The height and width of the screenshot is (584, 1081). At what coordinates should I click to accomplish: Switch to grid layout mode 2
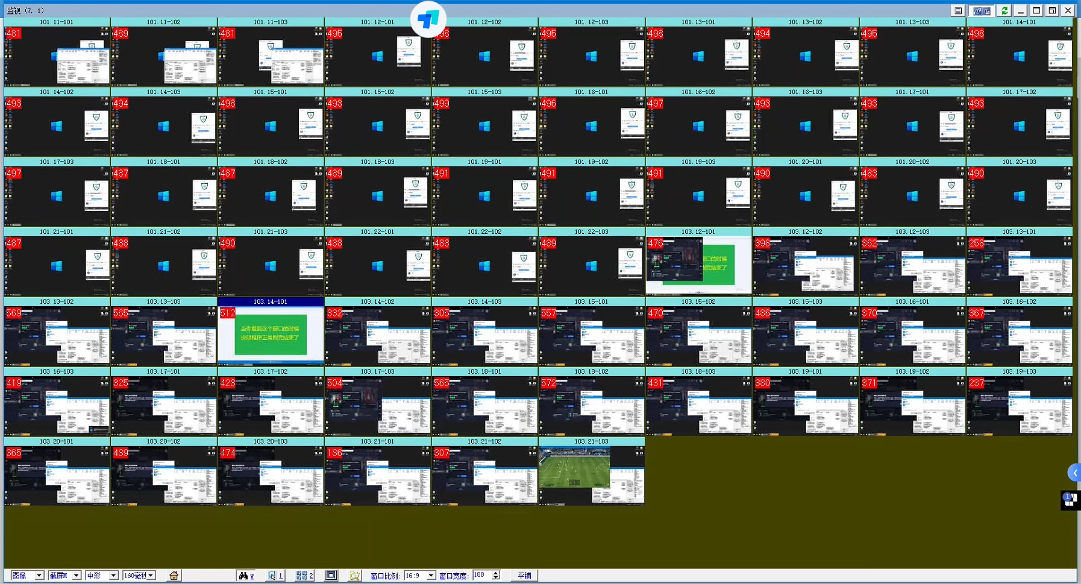tap(303, 575)
